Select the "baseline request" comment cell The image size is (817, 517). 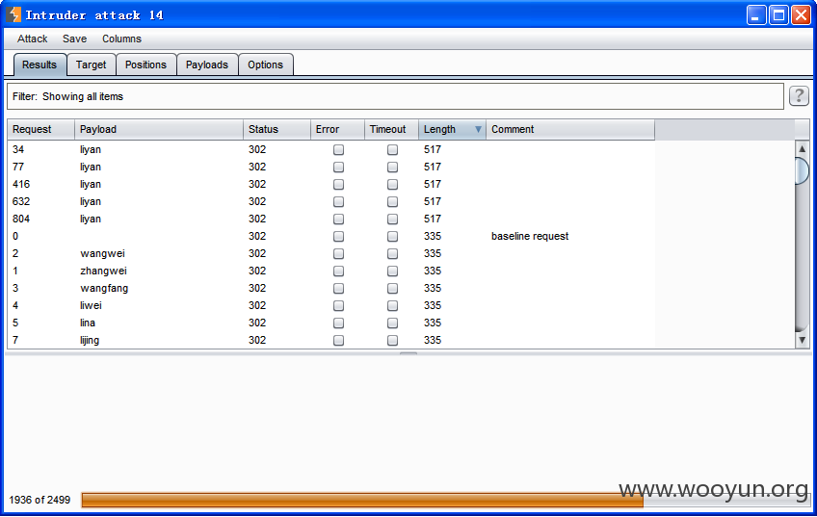(530, 237)
